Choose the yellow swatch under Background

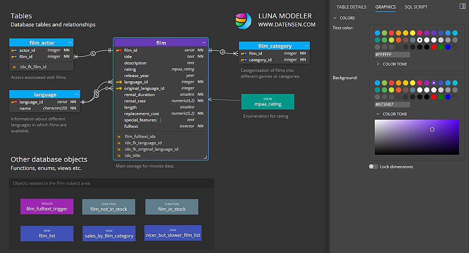[412, 83]
